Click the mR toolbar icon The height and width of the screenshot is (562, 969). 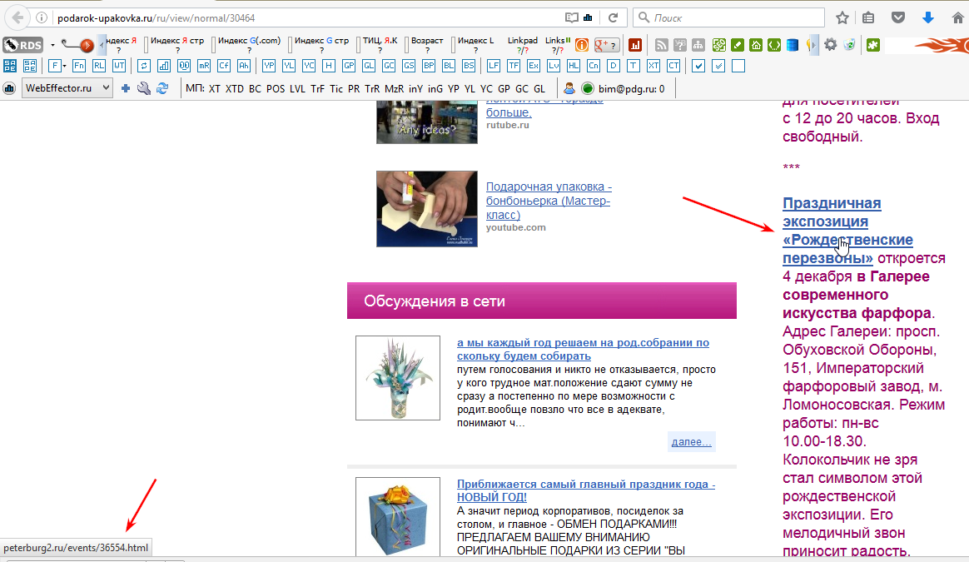[x=204, y=66]
